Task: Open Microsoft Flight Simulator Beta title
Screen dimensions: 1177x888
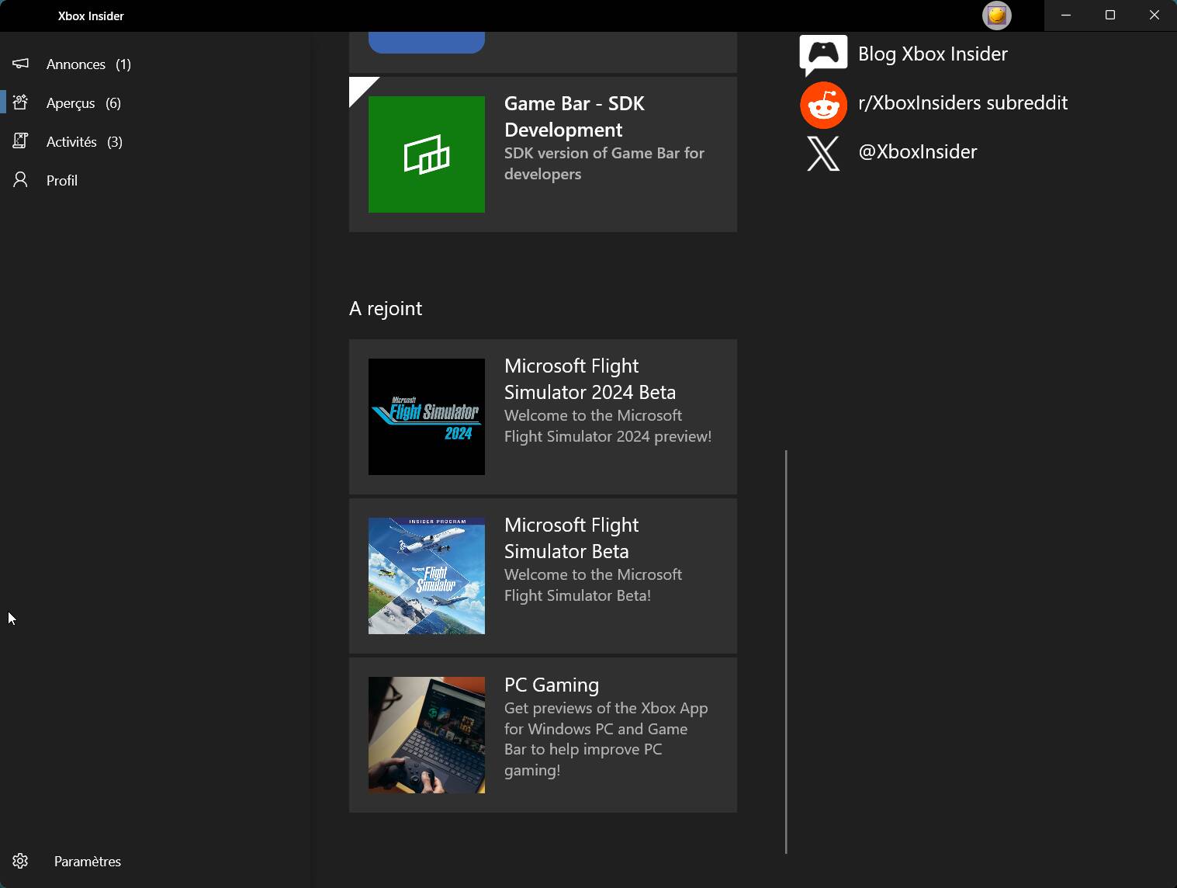Action: 571,538
